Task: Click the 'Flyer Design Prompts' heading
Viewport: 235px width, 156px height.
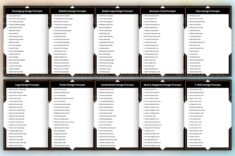Action: pos(208,11)
